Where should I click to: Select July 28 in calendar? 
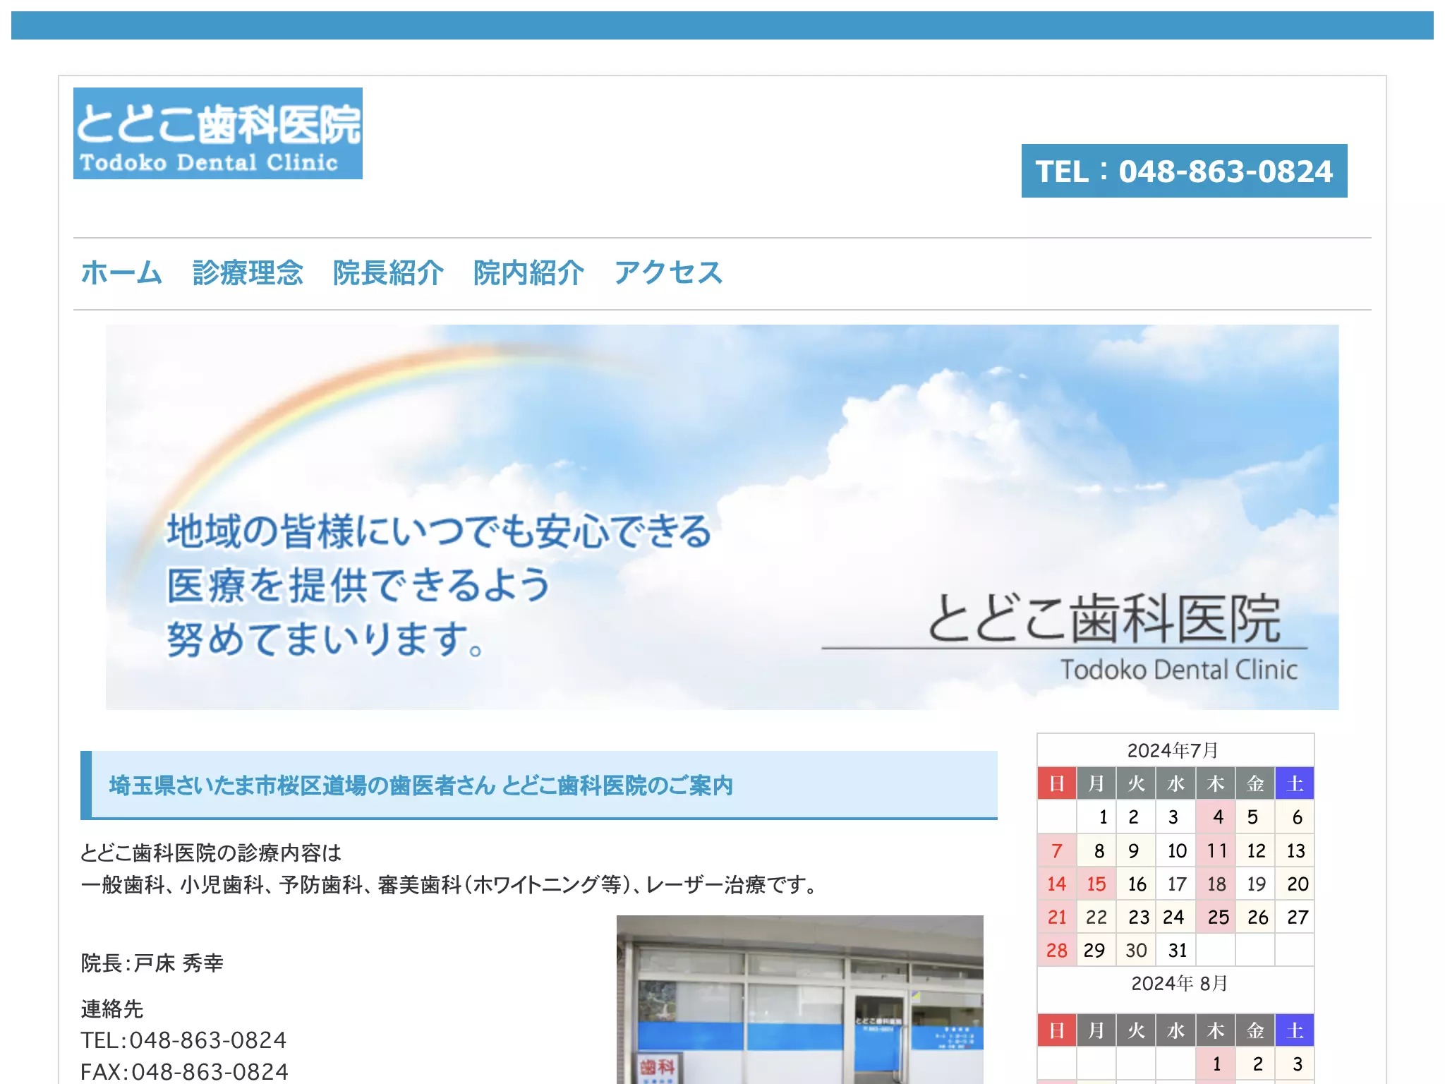pos(1057,950)
